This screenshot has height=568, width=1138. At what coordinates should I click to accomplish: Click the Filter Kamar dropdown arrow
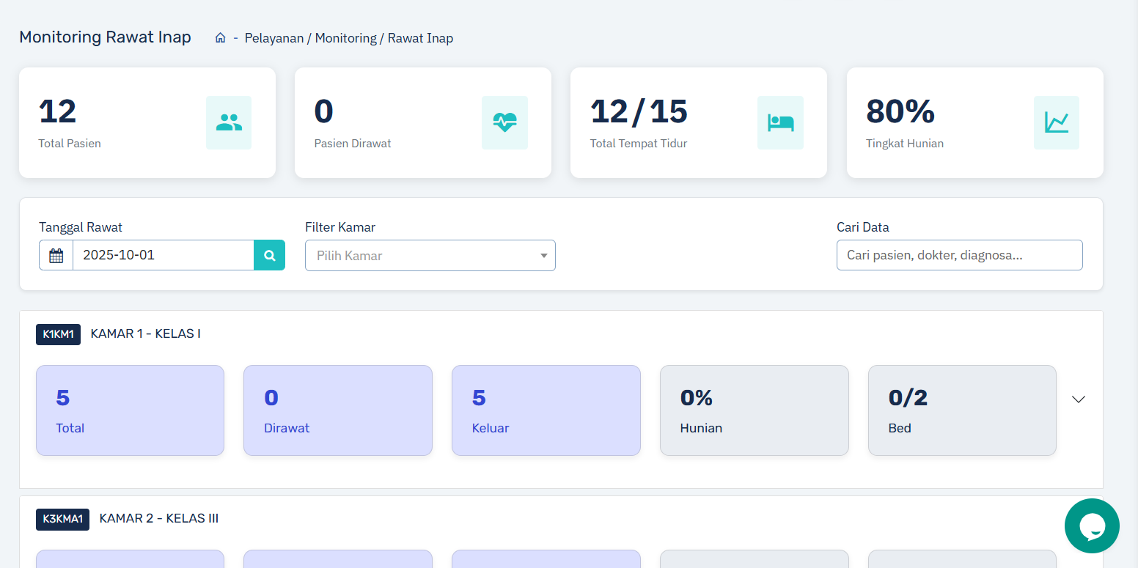[543, 256]
